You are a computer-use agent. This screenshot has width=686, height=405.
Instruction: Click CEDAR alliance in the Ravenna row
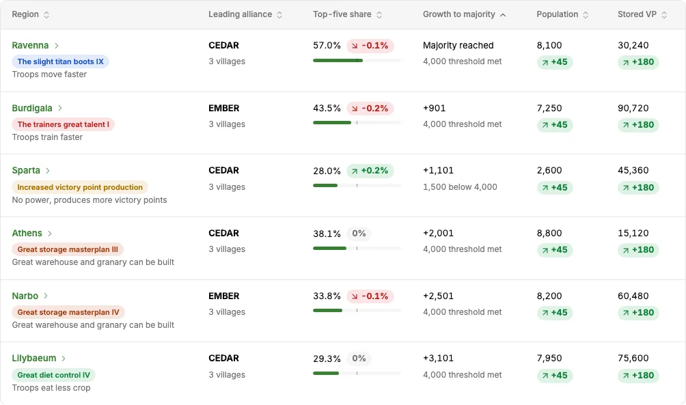point(223,46)
